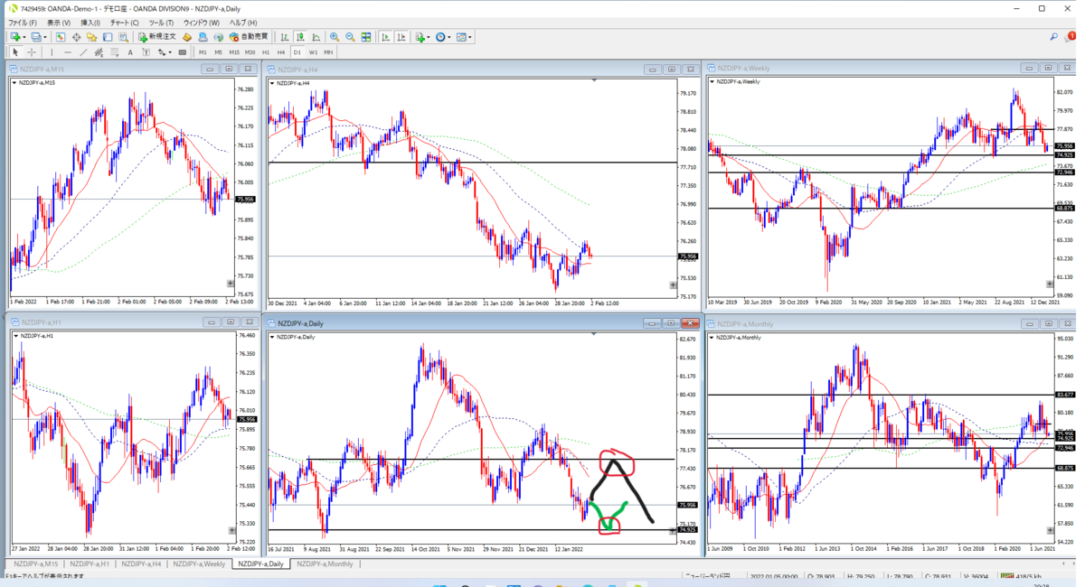Viewport: 1085px width, 587px height.
Task: Tile chart windows with the grid icon
Action: (366, 37)
